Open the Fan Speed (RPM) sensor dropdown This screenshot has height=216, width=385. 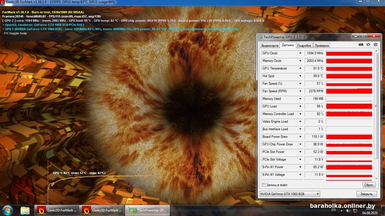(300, 91)
